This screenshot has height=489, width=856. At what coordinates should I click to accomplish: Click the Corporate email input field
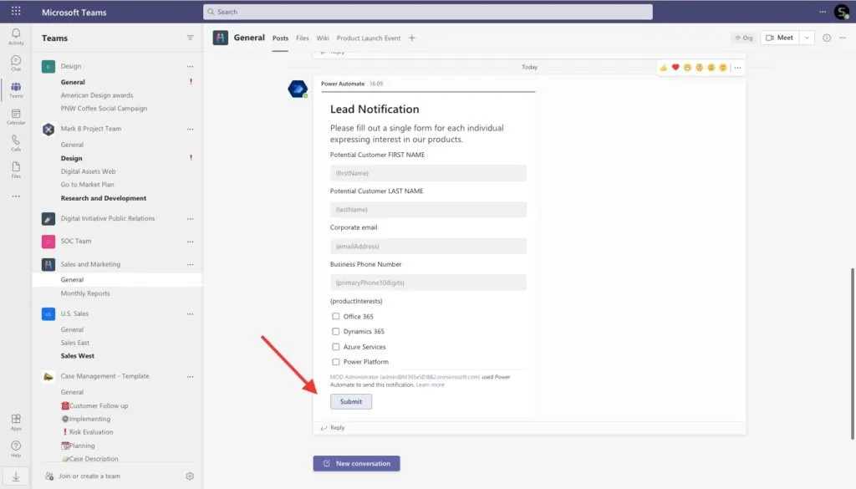pos(428,246)
